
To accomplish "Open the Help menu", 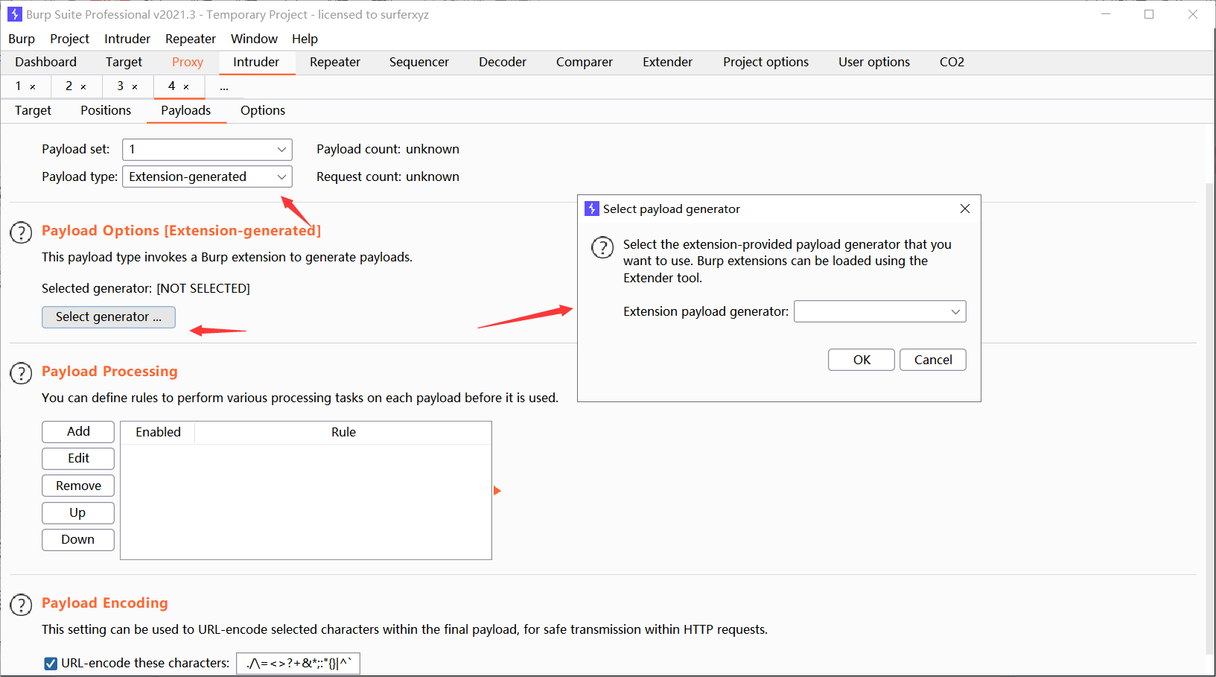I will click(305, 39).
